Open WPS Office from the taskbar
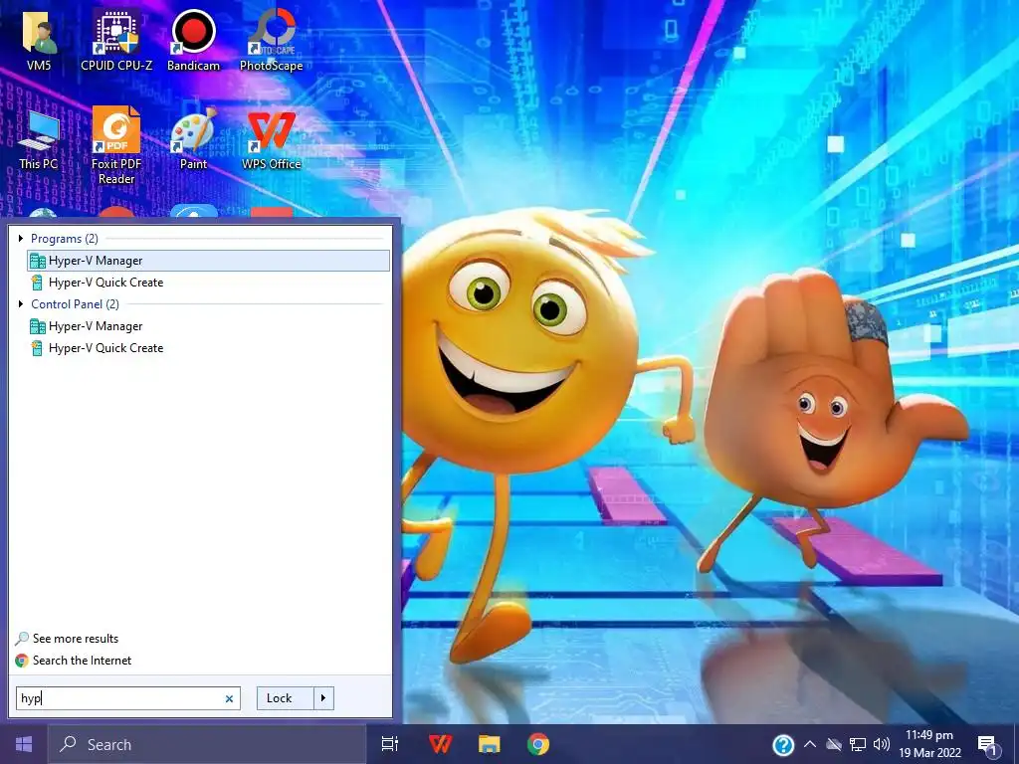The height and width of the screenshot is (764, 1019). [x=440, y=744]
